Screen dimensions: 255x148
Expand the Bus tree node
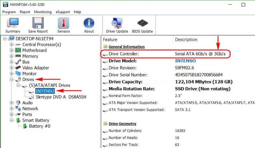point(11,62)
